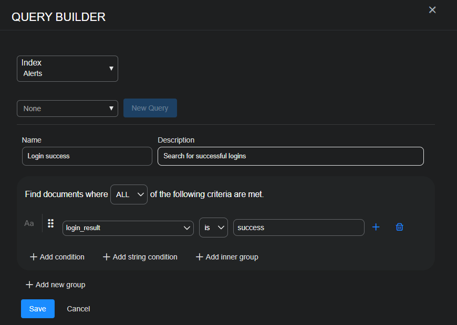The width and height of the screenshot is (457, 325).
Task: Click the Description field with successful logins text
Action: point(290,156)
